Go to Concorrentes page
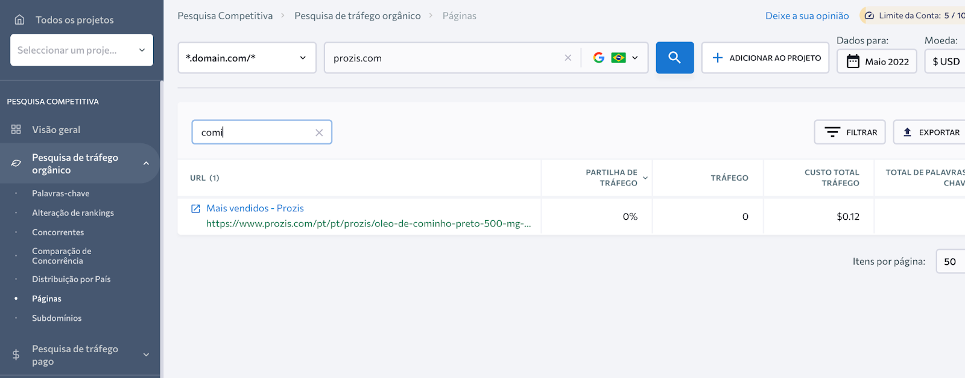 pos(58,232)
